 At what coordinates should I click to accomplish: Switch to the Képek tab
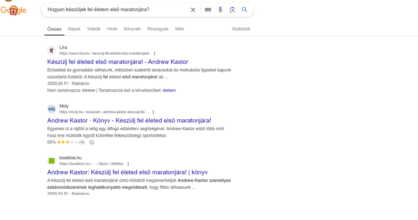[x=74, y=29]
